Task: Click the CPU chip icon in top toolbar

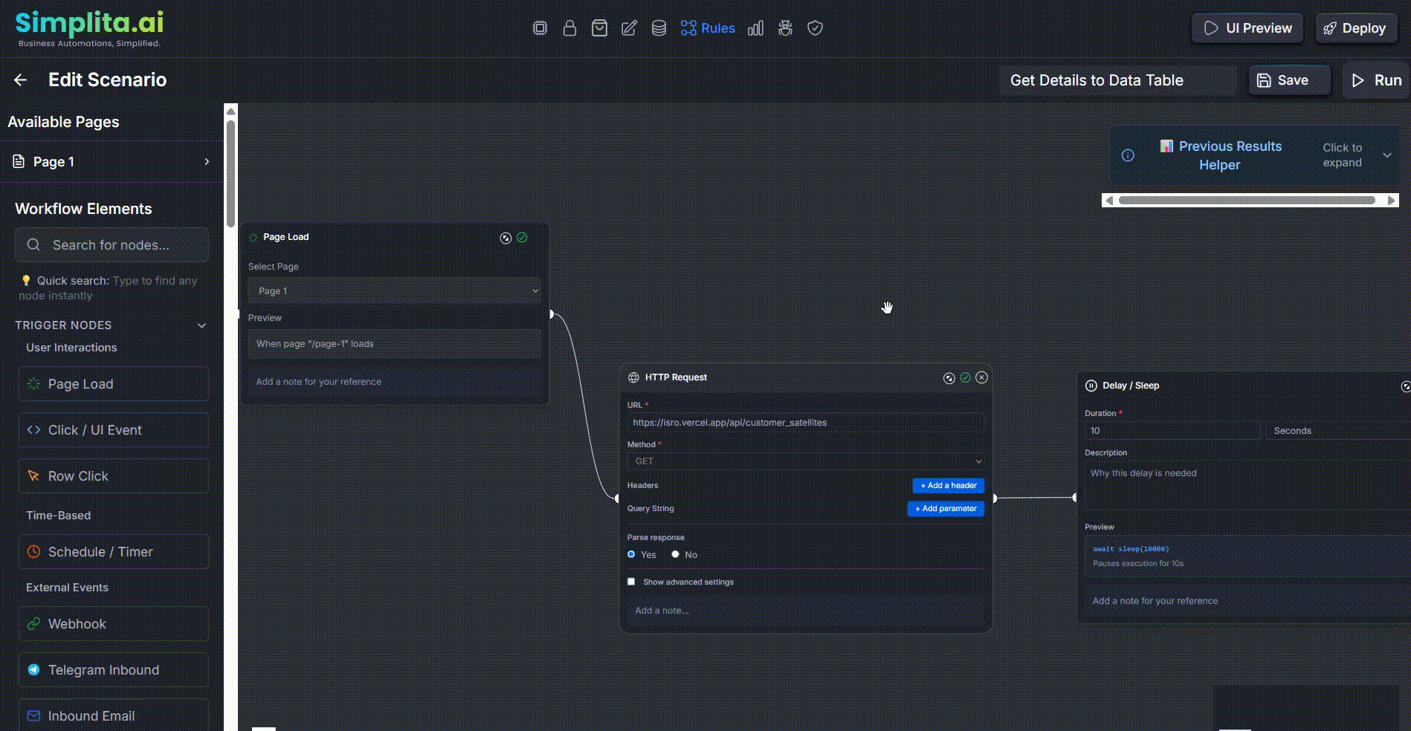Action: pos(540,27)
